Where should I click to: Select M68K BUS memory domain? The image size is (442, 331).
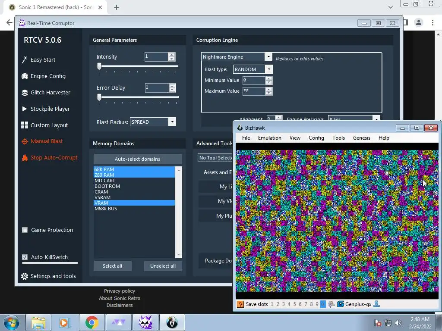[x=134, y=209]
